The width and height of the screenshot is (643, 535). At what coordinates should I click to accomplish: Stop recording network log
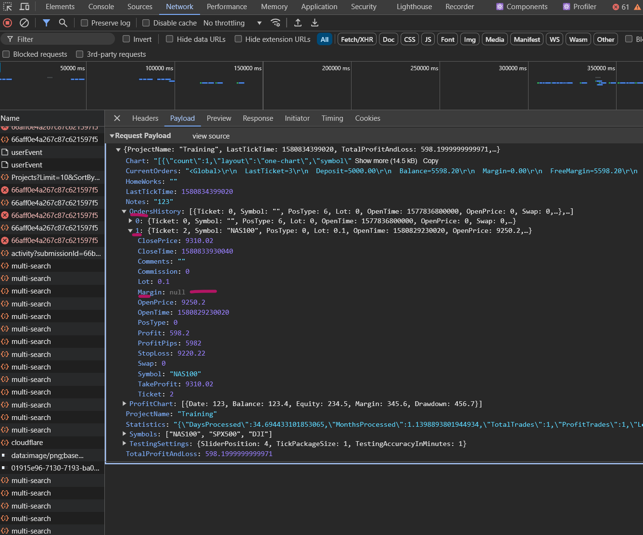(8, 23)
